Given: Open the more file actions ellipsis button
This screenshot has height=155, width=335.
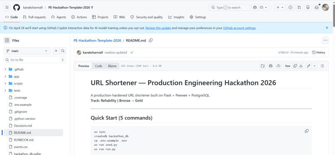Looking at the screenshot, I should (325, 40).
